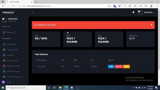Open Settings from the sidebar
The width and height of the screenshot is (160, 90).
pos(10,55)
